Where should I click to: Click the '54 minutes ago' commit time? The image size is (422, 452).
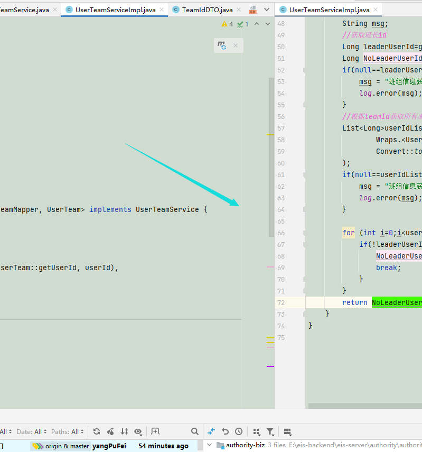click(x=163, y=446)
